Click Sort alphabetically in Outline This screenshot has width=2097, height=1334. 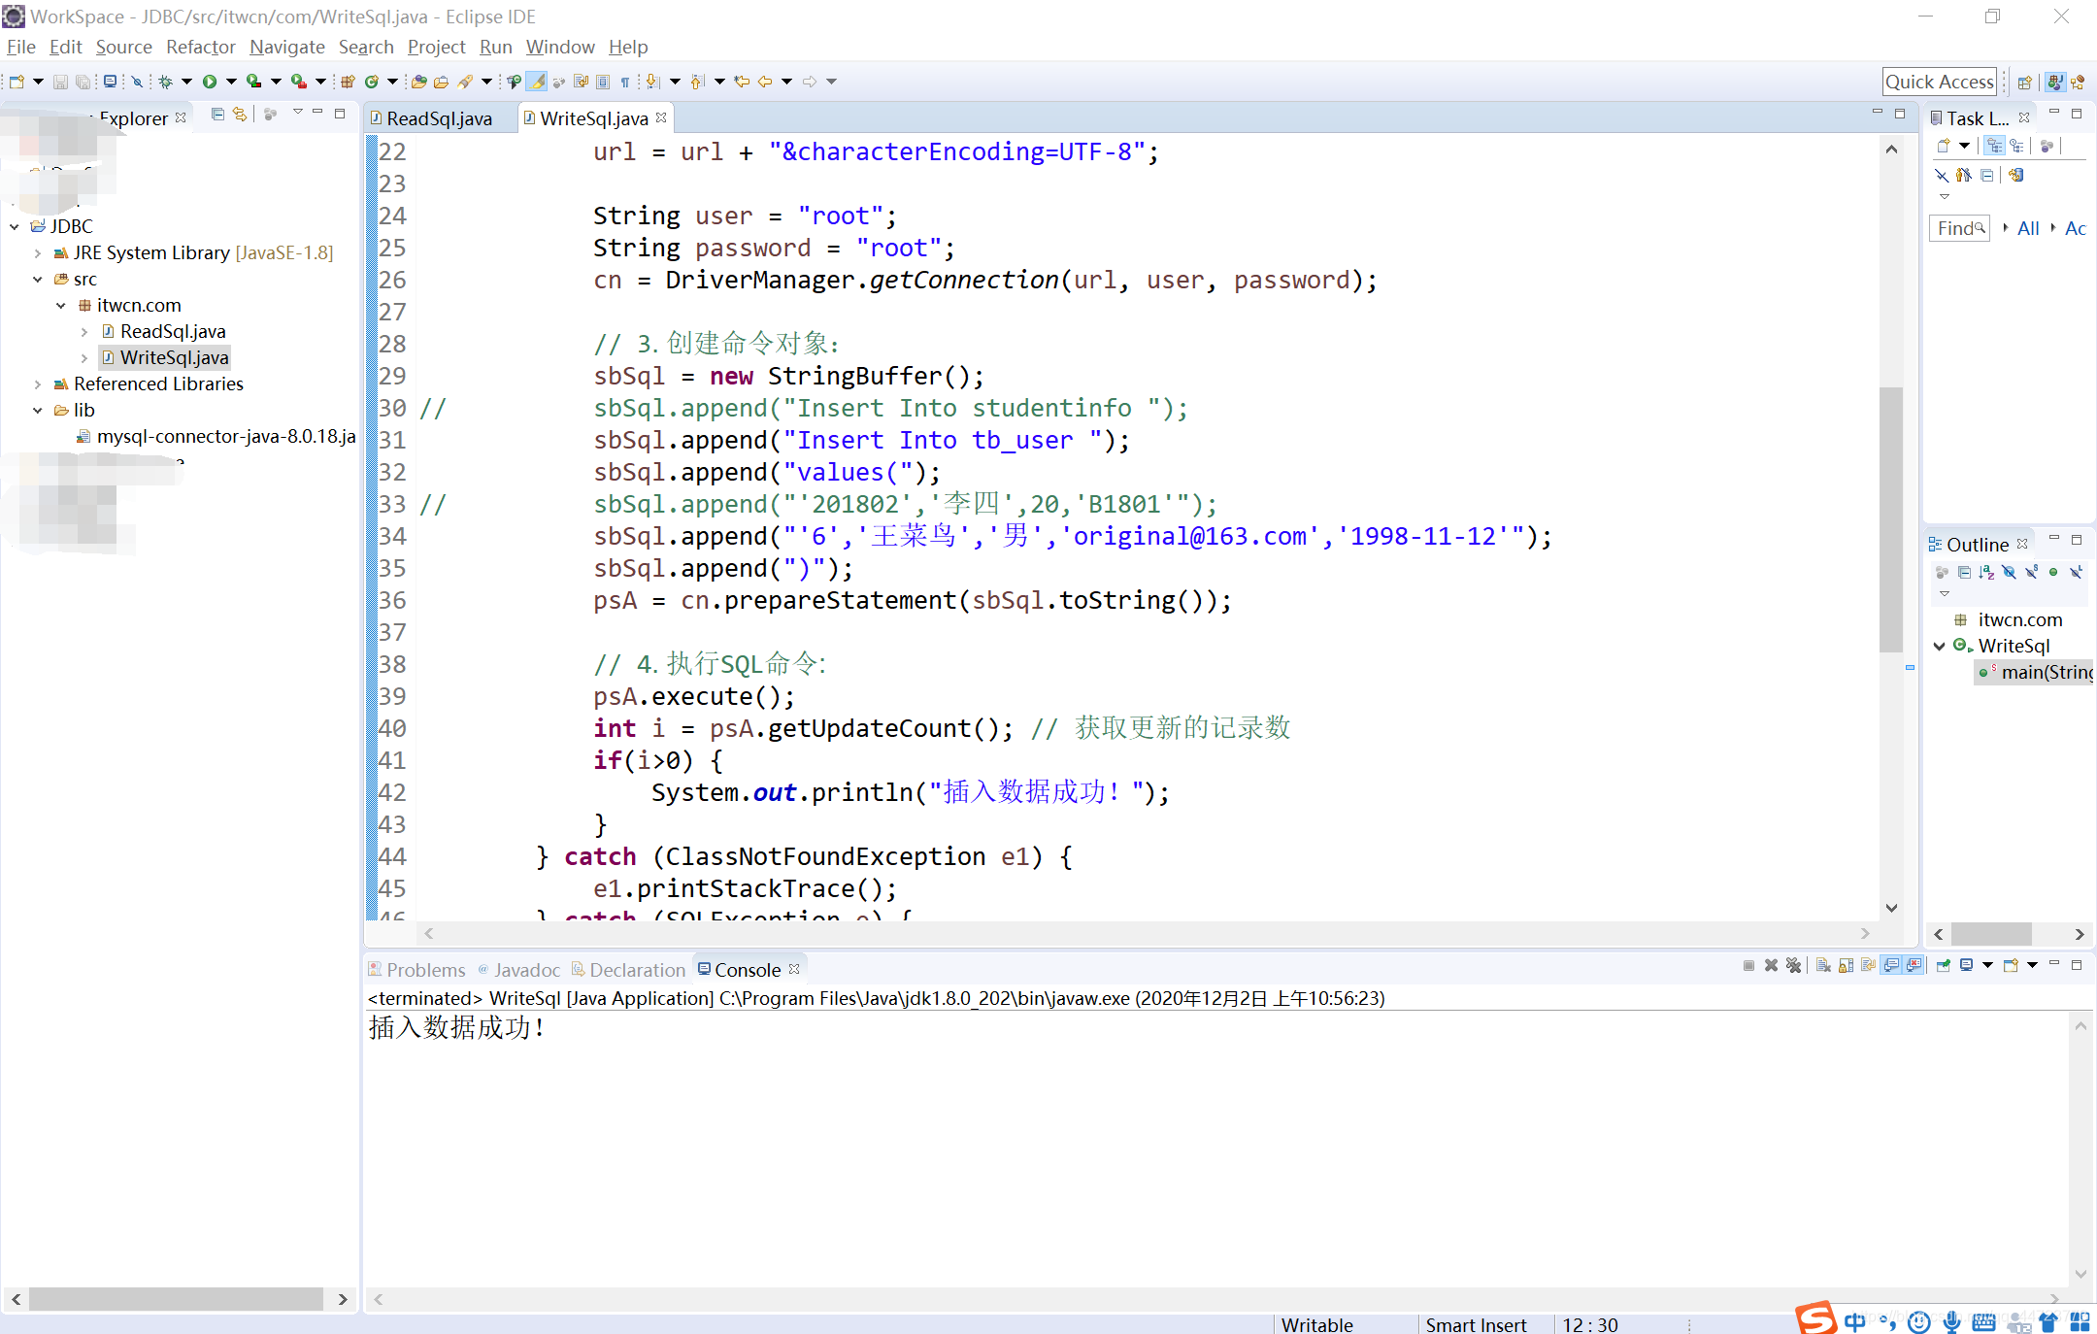(1986, 572)
